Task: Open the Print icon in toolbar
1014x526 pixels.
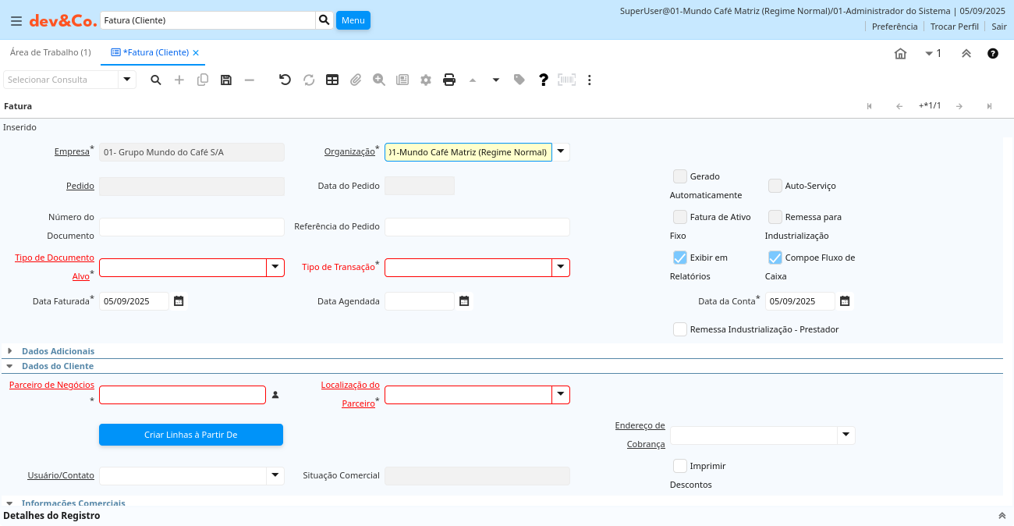Action: (449, 80)
